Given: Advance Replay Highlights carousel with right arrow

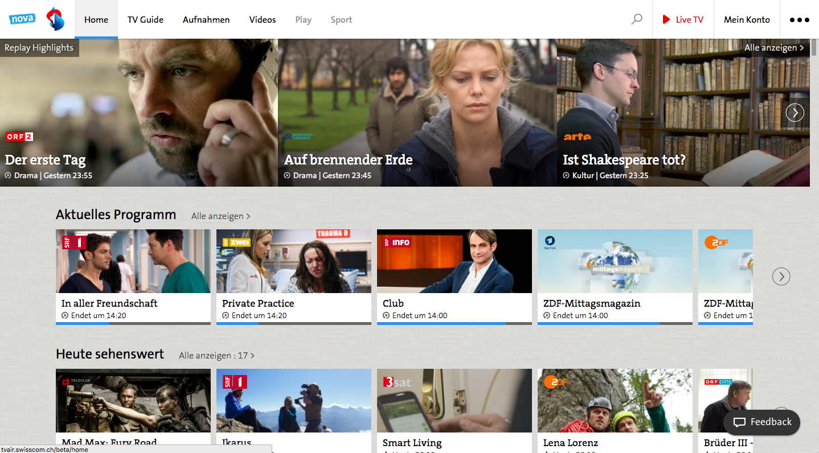Looking at the screenshot, I should (795, 113).
